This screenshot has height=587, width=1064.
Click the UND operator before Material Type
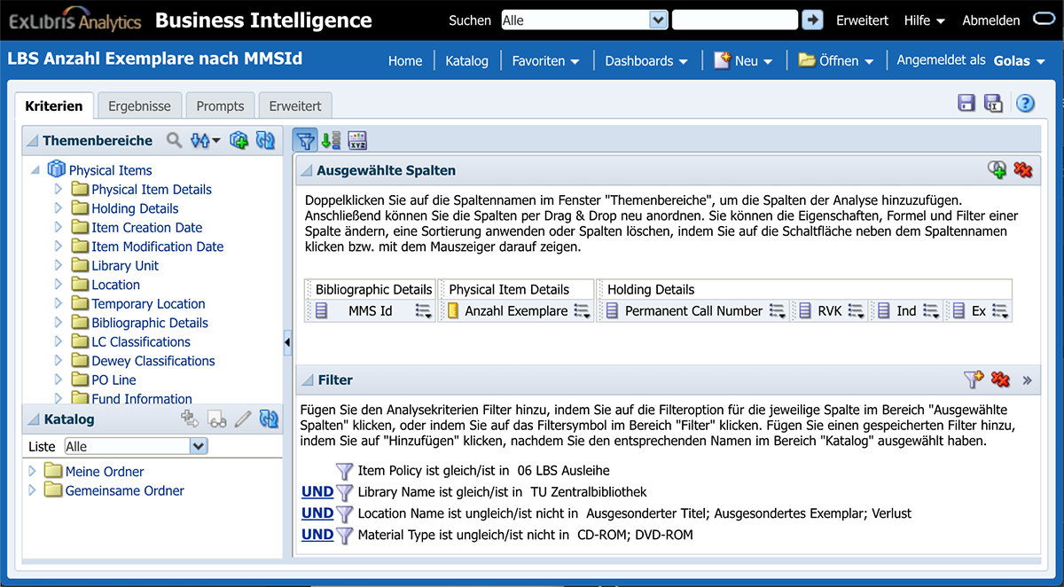coord(317,535)
